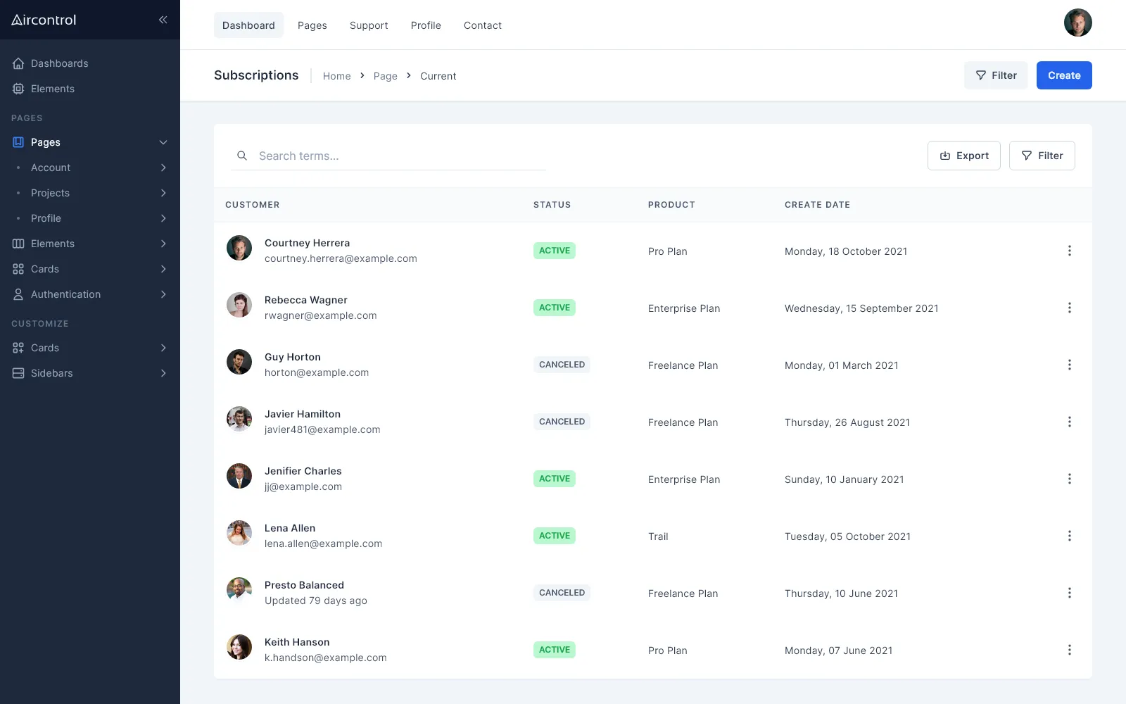Open the Contact top nav item

pyautogui.click(x=483, y=25)
